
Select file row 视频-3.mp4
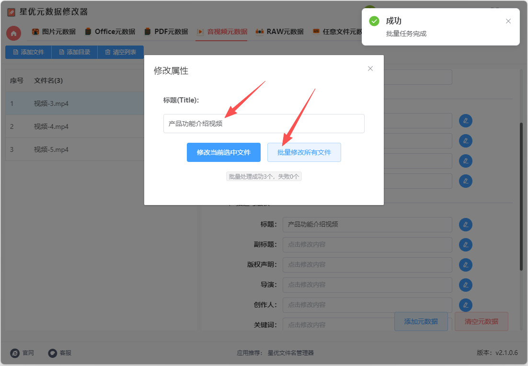pyautogui.click(x=75, y=103)
